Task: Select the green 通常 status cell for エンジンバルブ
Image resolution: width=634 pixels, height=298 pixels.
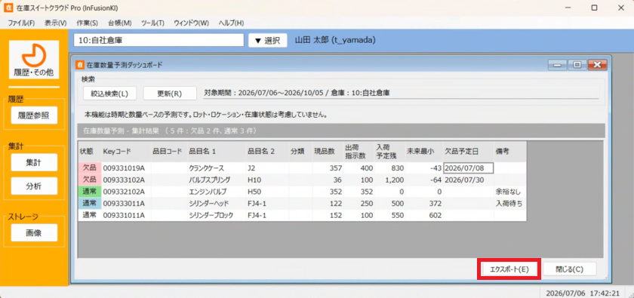Action: coord(89,192)
